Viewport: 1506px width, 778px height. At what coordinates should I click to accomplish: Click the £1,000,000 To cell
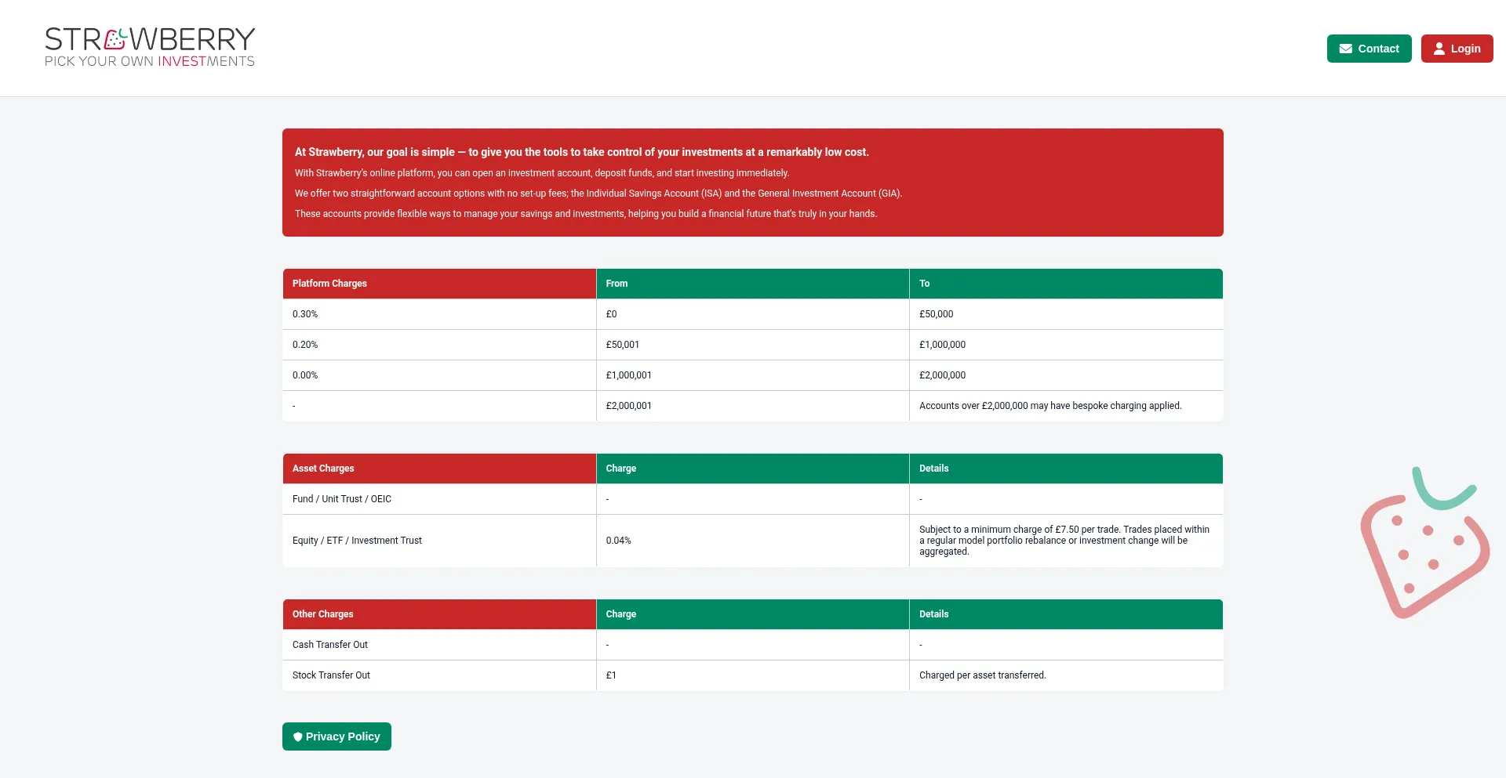click(1066, 345)
